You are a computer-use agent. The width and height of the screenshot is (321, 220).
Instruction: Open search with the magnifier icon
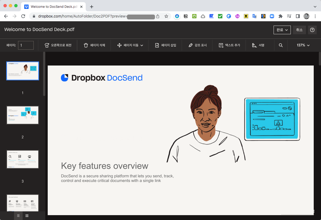pyautogui.click(x=281, y=45)
